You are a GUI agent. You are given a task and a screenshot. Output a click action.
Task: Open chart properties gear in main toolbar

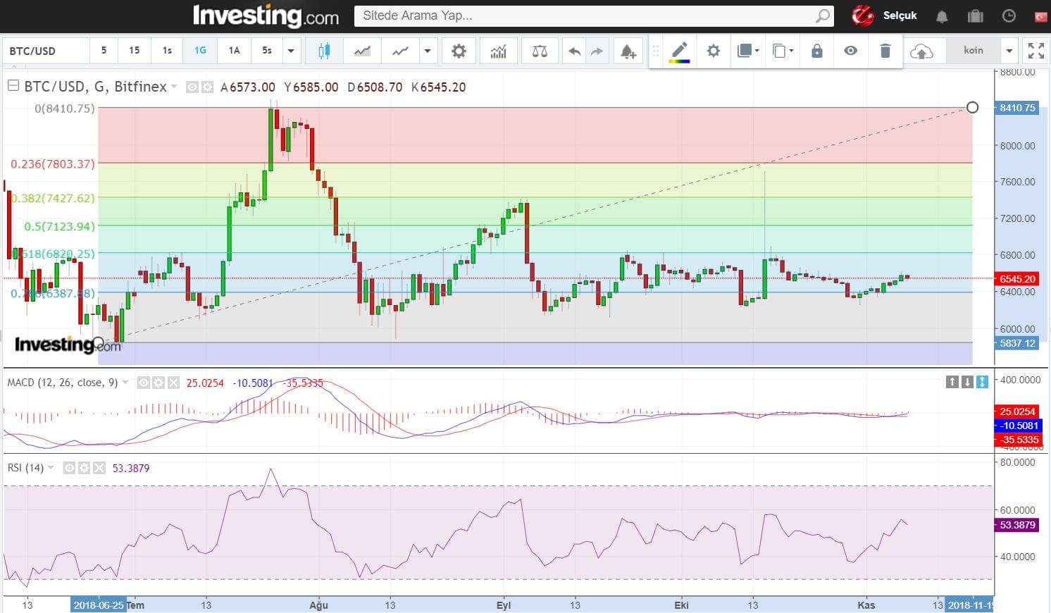point(459,51)
